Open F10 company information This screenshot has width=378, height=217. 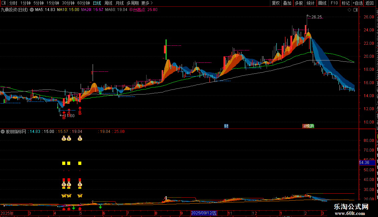point(334,3)
